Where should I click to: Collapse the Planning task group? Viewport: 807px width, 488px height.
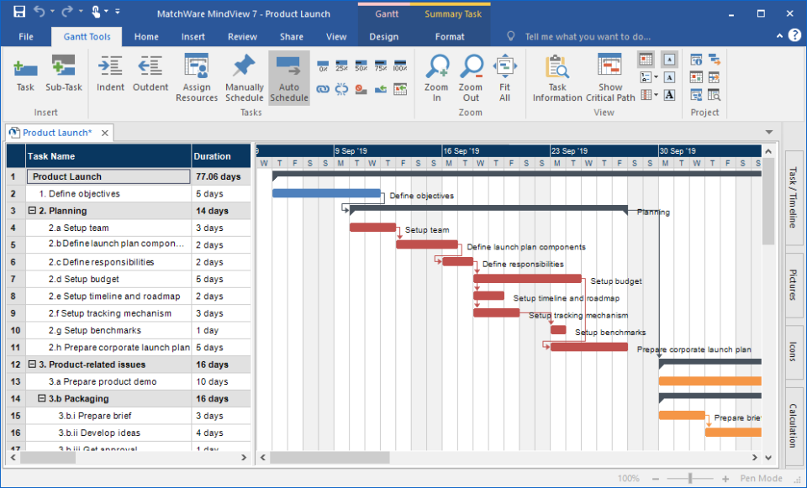(32, 211)
